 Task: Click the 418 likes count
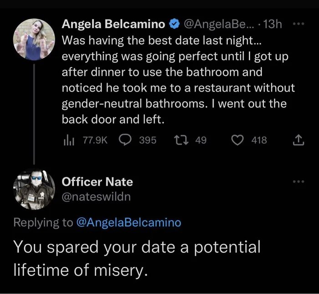coord(259,140)
